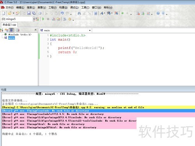Click the Build icon left of the separator
The height and width of the screenshot is (146, 195).
pyautogui.click(x=58, y=19)
